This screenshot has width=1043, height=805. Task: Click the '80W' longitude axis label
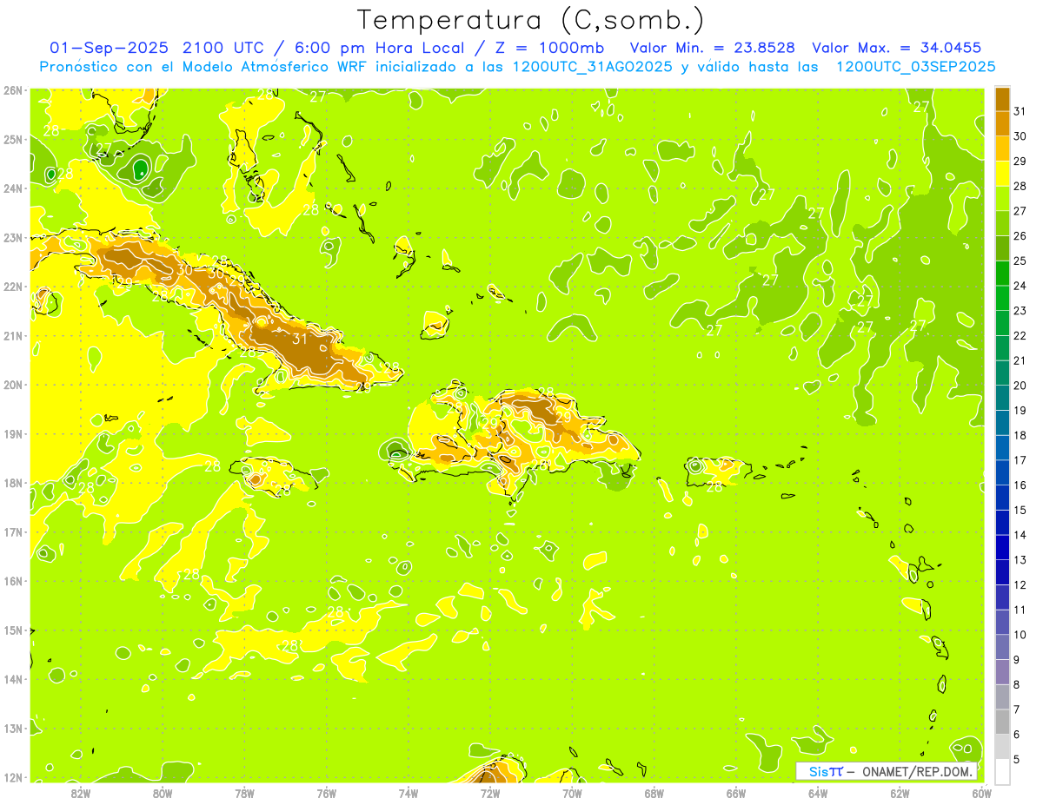click(x=163, y=793)
